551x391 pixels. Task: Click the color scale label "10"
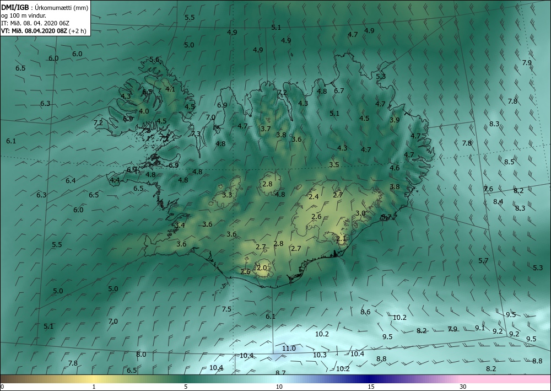pos(279,387)
